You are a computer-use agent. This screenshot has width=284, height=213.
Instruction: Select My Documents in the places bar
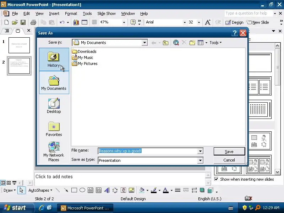point(54,83)
